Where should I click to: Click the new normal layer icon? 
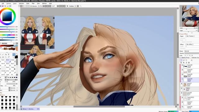[181, 60]
